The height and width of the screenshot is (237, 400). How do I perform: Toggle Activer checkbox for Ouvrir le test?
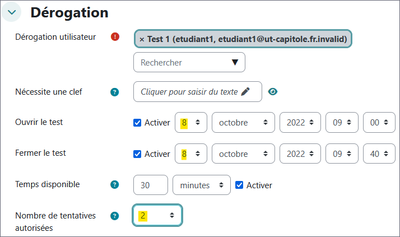tap(137, 123)
